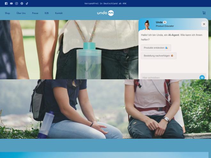Open the TikTok social link

(x=27, y=4)
